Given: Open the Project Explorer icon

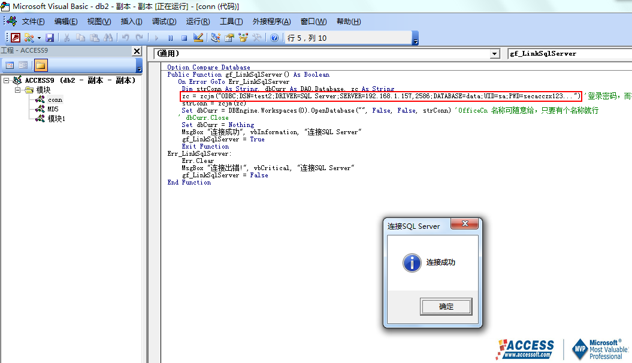Looking at the screenshot, I should click(215, 38).
